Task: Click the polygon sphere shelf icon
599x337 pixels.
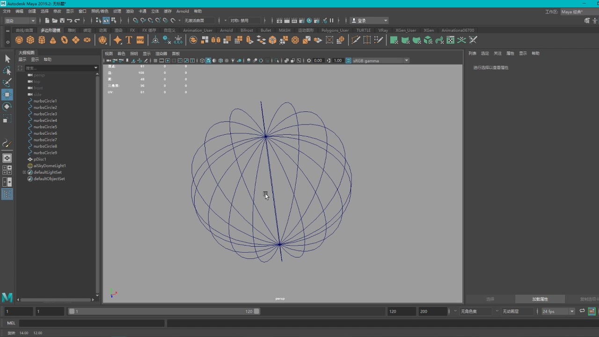Action: tap(19, 40)
